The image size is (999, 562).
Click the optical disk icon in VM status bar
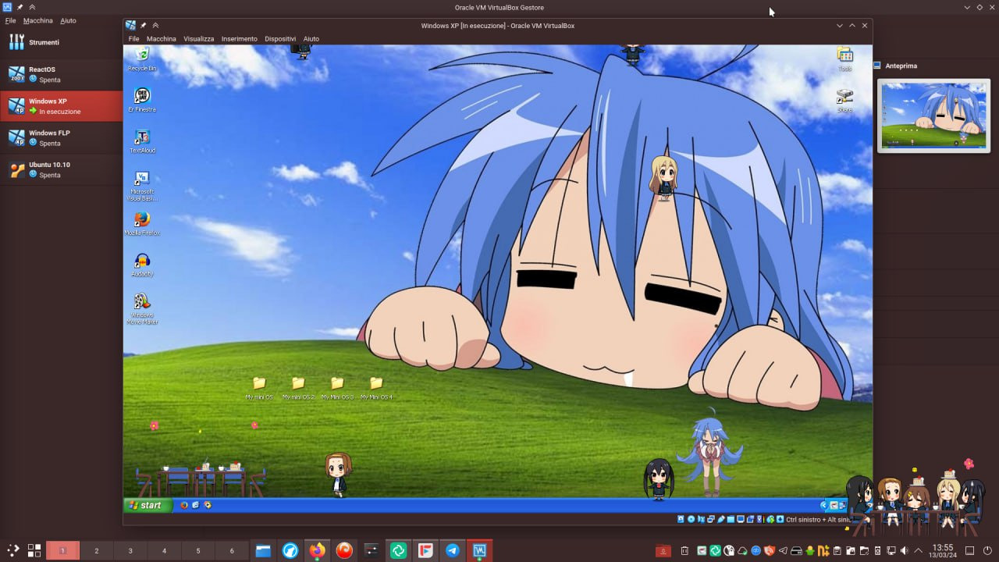tap(691, 519)
